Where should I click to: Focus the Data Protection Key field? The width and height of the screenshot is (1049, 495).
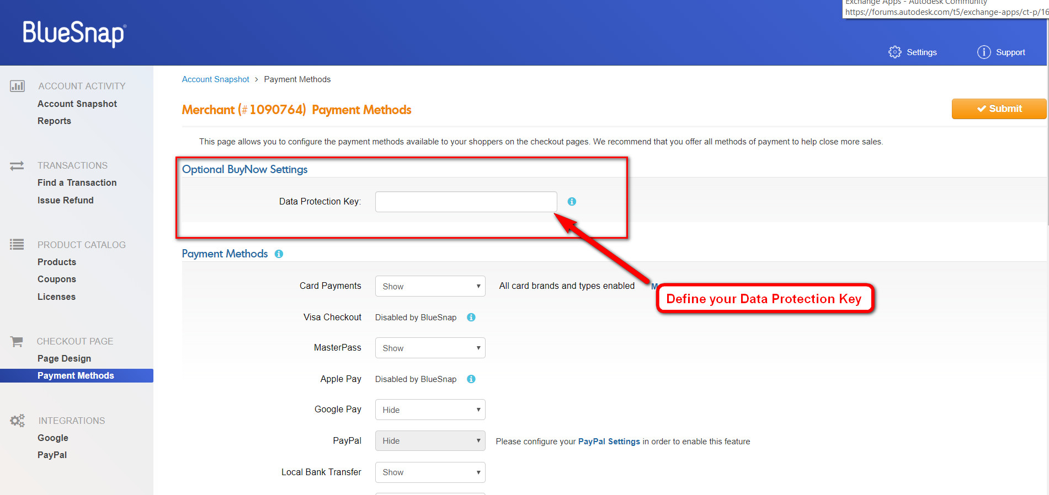(466, 202)
